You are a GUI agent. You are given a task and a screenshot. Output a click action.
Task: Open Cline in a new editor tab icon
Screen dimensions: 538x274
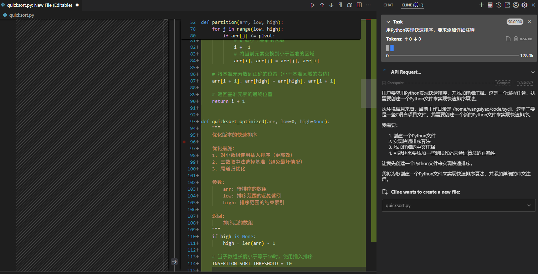pos(507,5)
